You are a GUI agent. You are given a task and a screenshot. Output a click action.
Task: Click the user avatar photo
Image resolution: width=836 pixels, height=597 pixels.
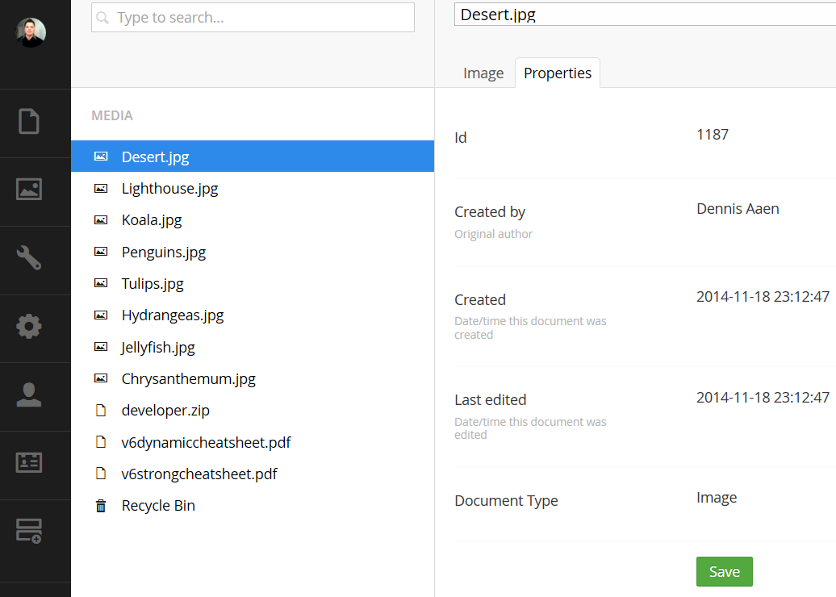[31, 32]
